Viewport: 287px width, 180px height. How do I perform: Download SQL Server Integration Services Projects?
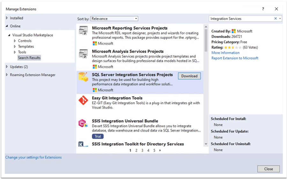click(189, 76)
